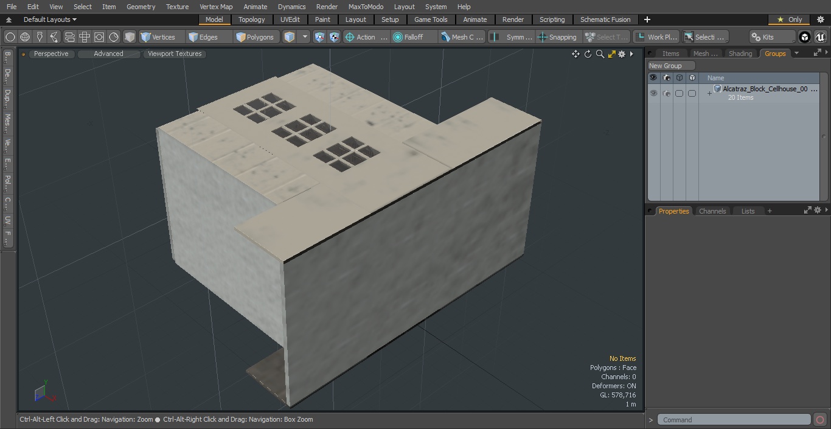Image resolution: width=831 pixels, height=429 pixels.
Task: Toggle render camera icon of Alcatraz group
Action: click(x=666, y=93)
